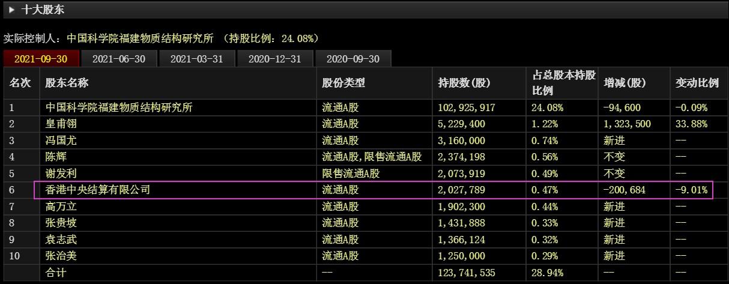
Task: Select shareholder 袁志武
Action: click(62, 240)
